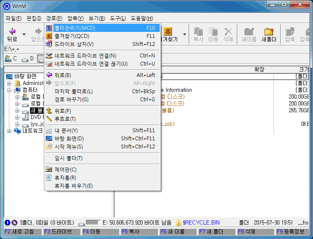Click the purple h status icon

point(14,222)
